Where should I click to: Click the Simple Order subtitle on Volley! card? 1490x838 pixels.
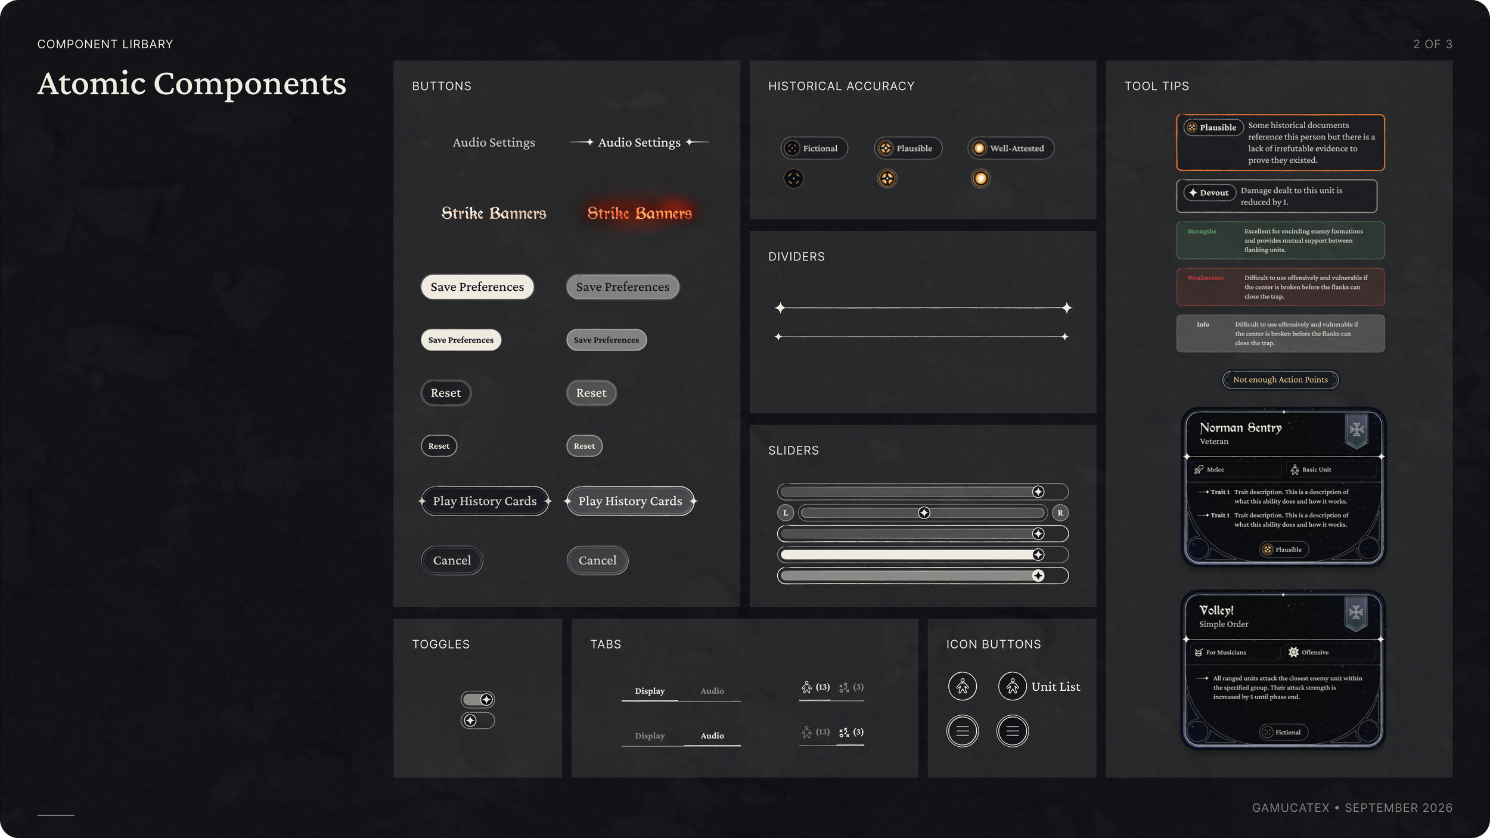point(1224,625)
